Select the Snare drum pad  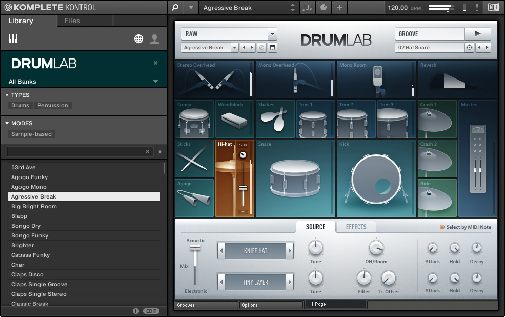point(295,178)
